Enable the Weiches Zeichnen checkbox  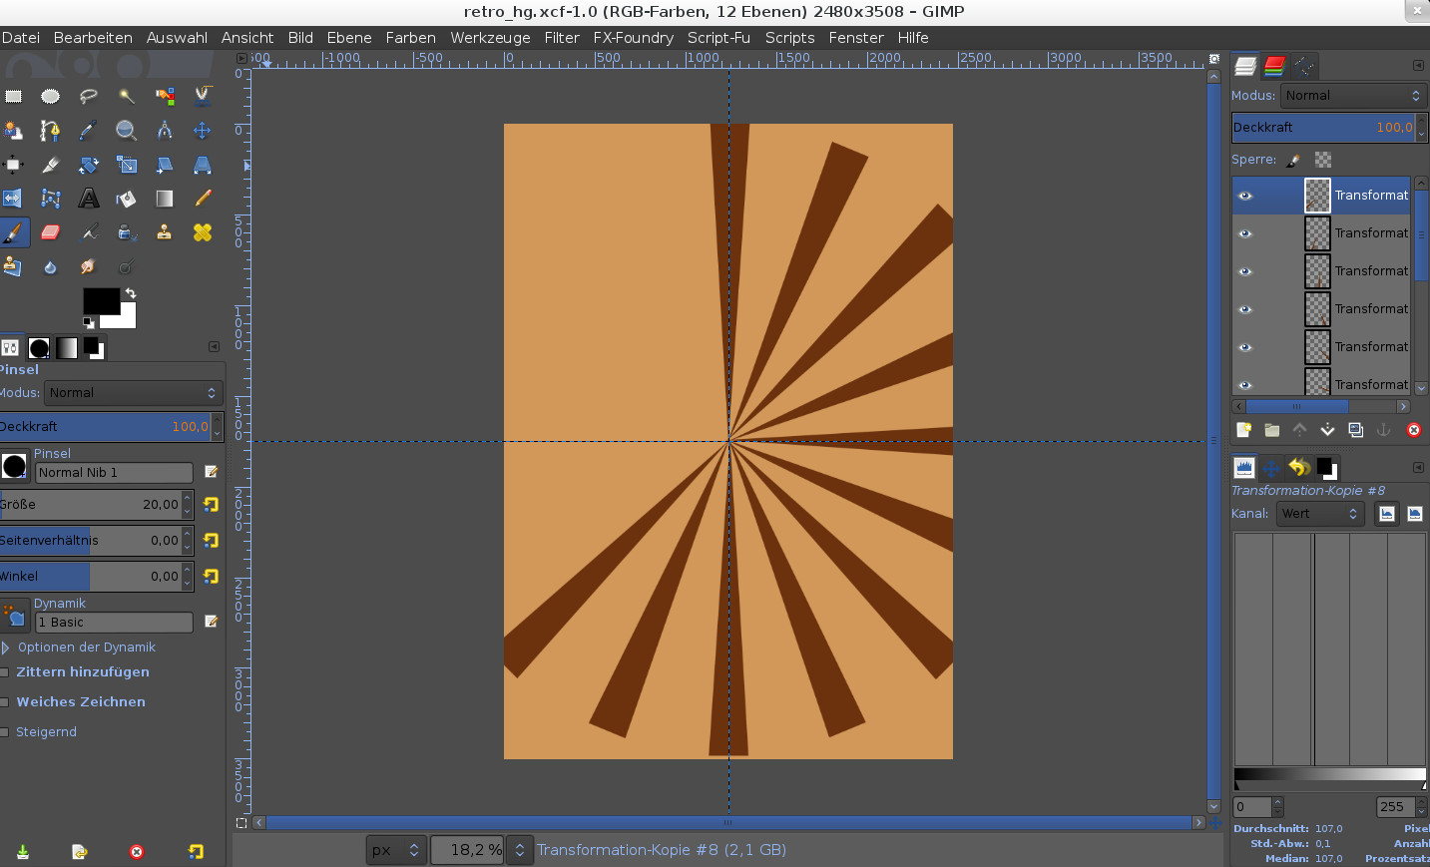(x=5, y=702)
